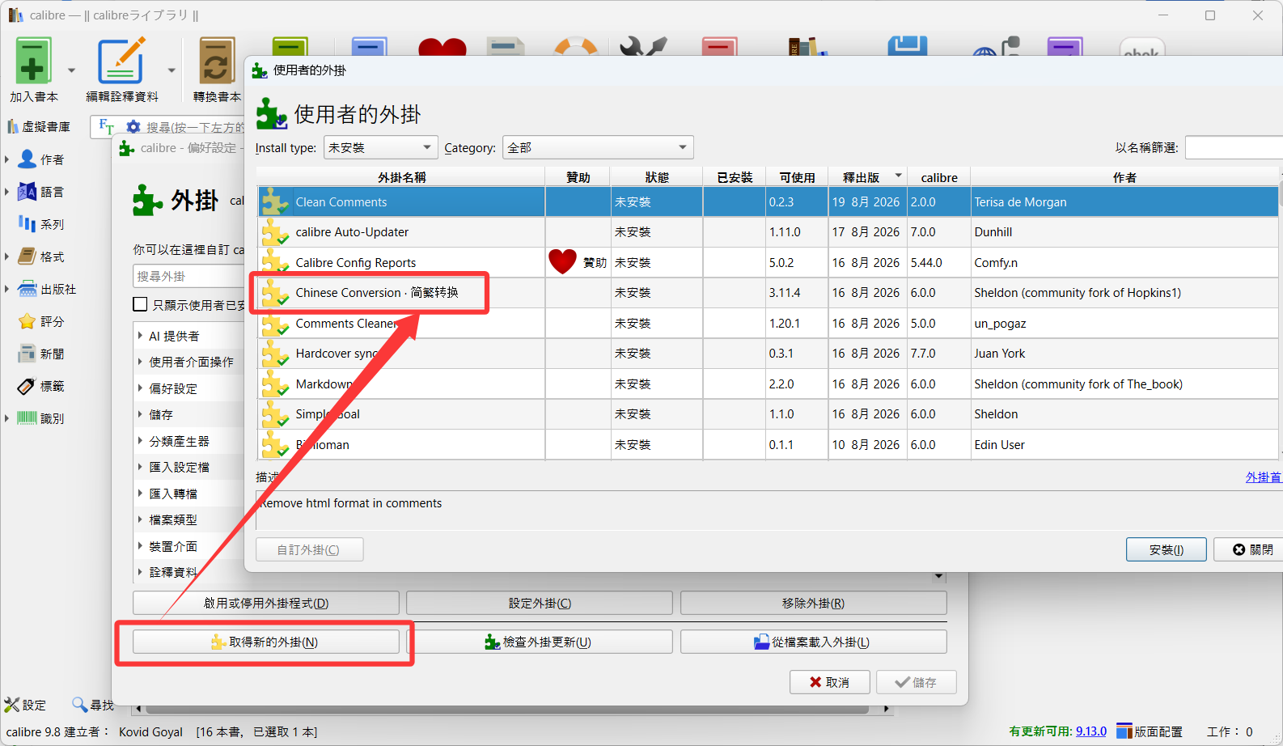The image size is (1283, 746).
Task: Click the Add books (加入書本) icon
Action: [33, 61]
